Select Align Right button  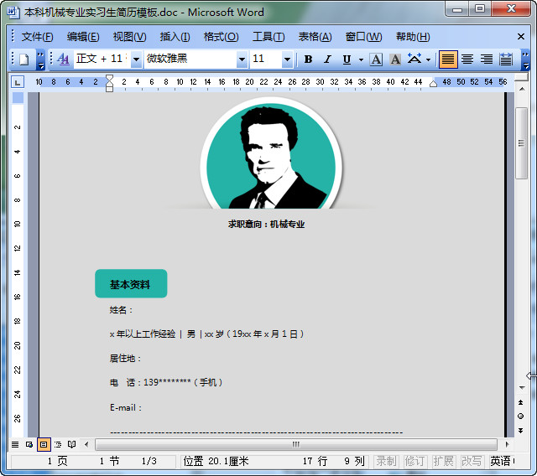[x=487, y=59]
